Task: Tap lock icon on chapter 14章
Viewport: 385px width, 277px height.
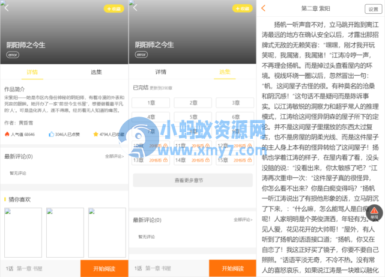Action: 207,160
